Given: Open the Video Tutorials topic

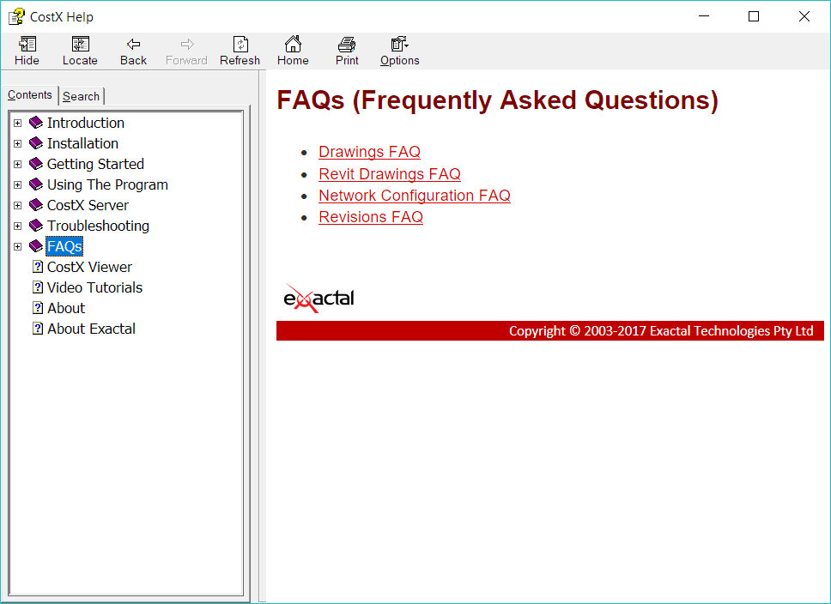Looking at the screenshot, I should click(x=95, y=287).
